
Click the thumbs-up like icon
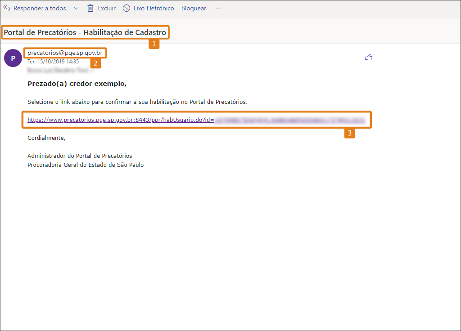pos(369,57)
